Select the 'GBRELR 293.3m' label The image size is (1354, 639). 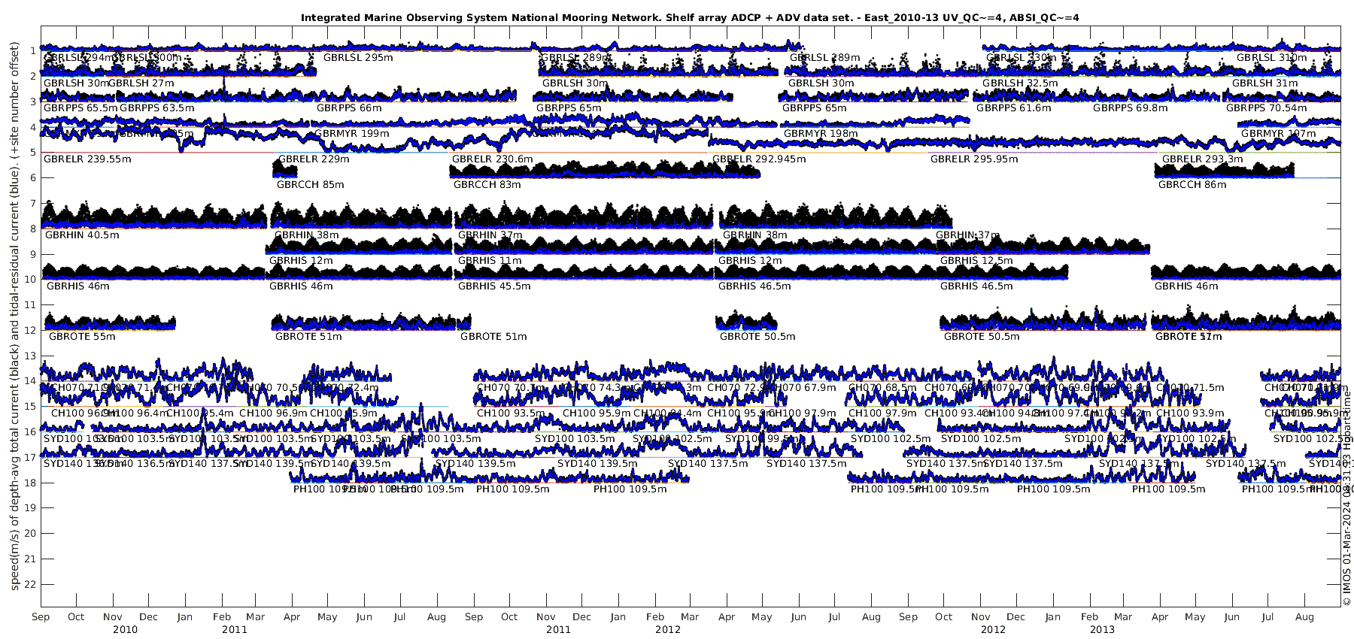1202,159
